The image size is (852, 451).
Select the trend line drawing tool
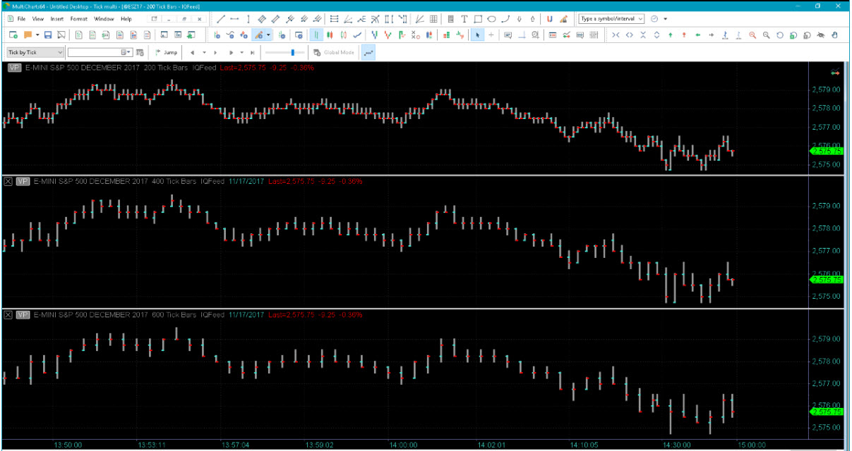tap(221, 19)
